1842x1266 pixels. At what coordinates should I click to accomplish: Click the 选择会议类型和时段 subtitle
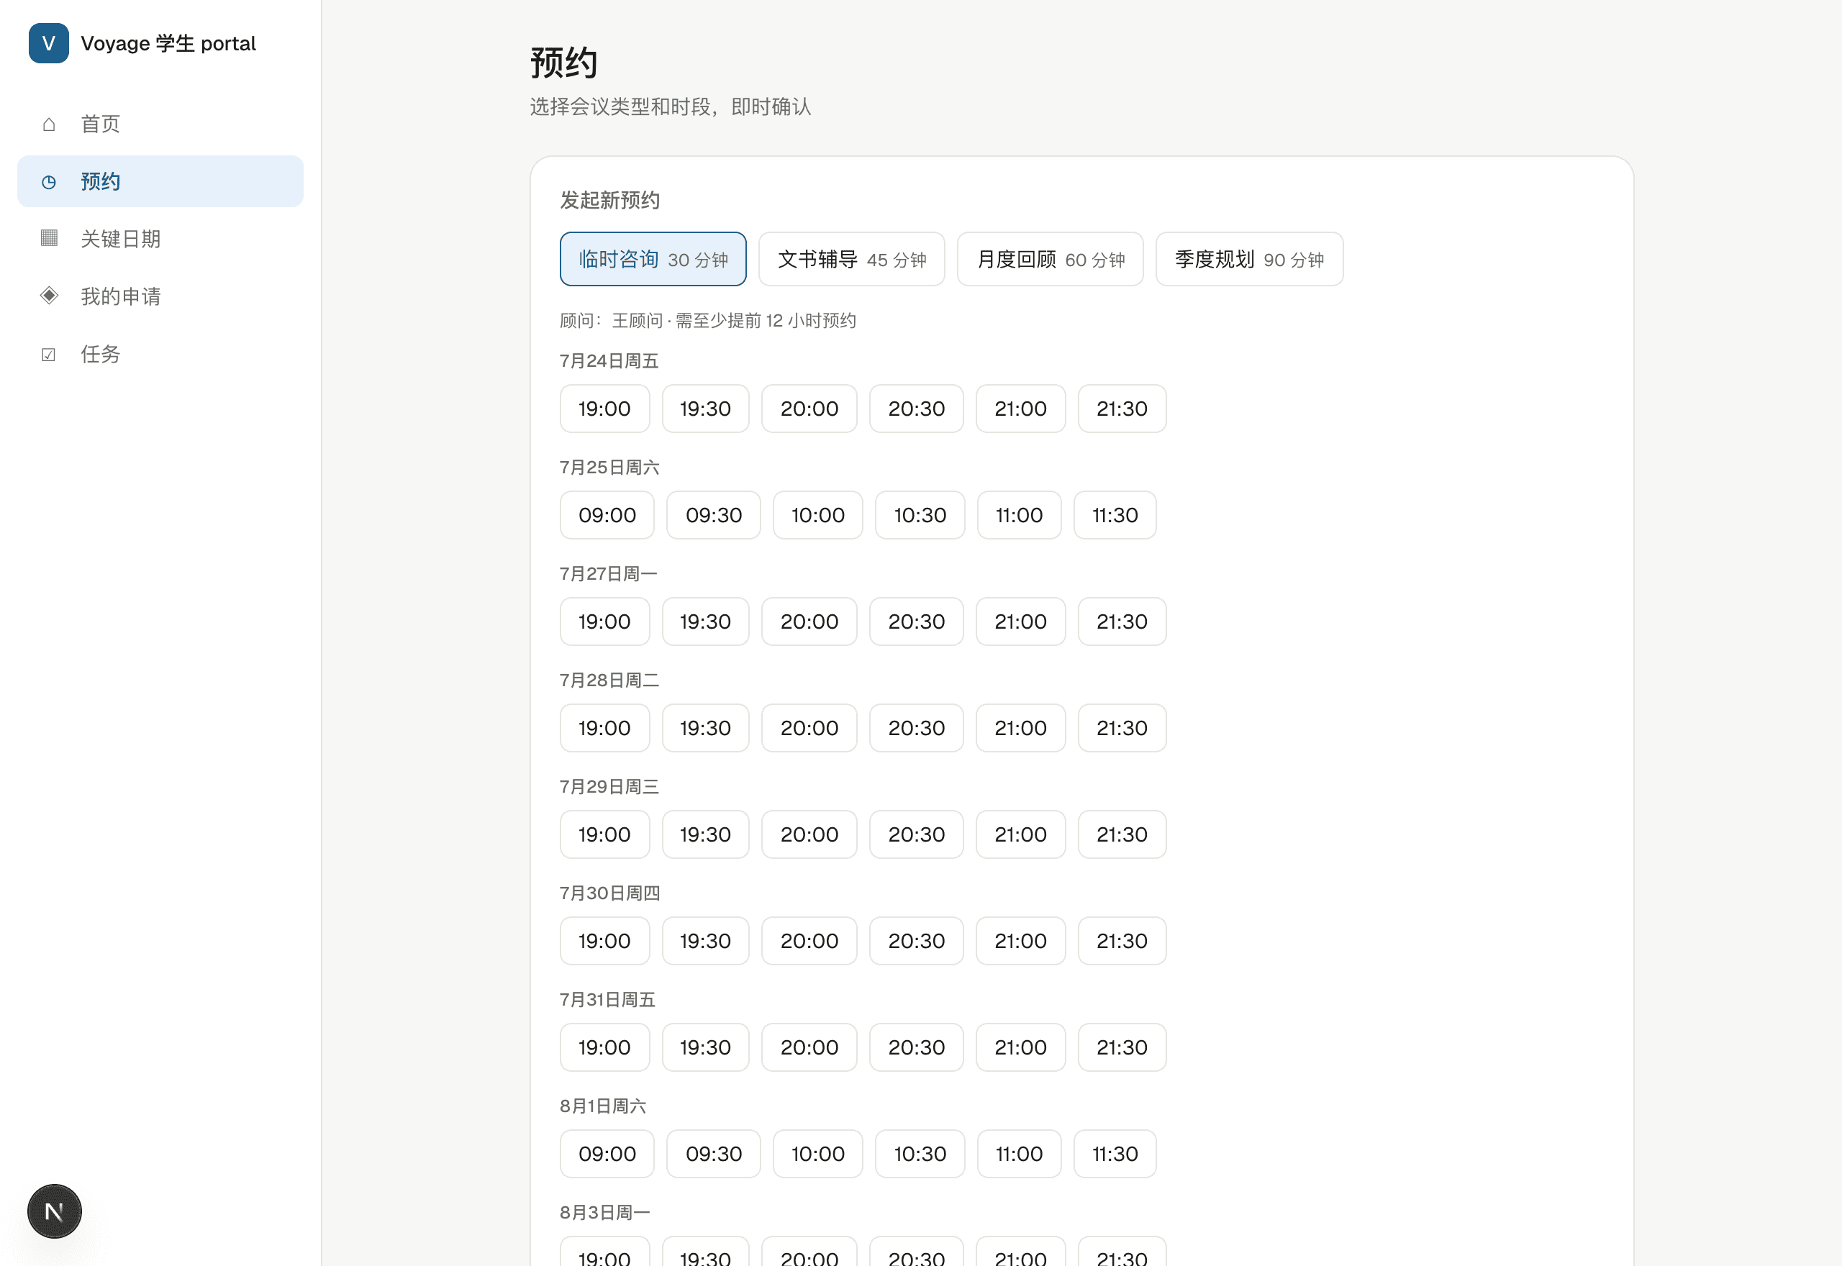[x=671, y=106]
